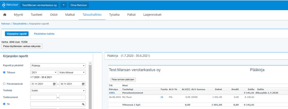Click the 5 141,61 opening balance value
This screenshot has height=109, width=288.
(249, 93)
